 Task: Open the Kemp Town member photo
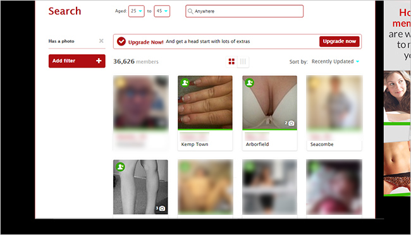(205, 102)
